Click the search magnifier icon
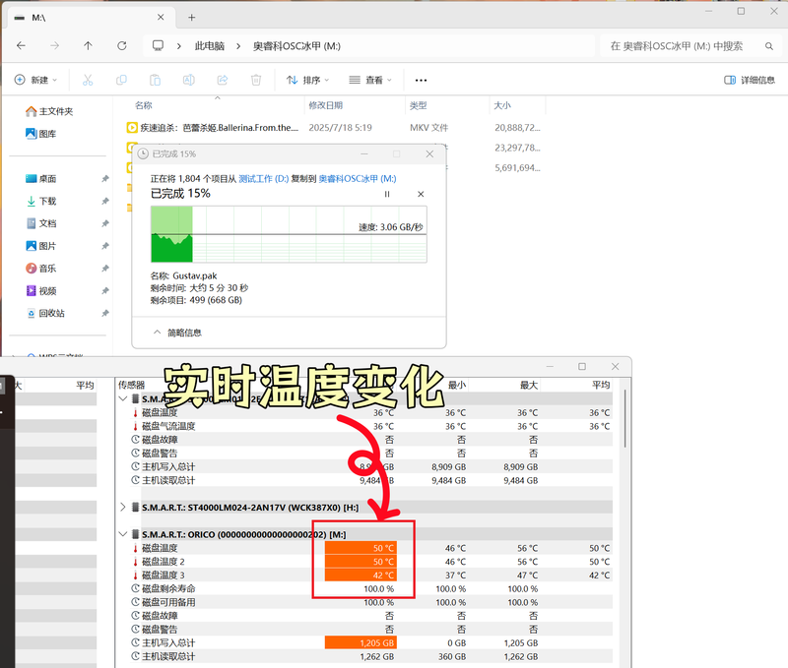788x668 pixels. coord(769,46)
